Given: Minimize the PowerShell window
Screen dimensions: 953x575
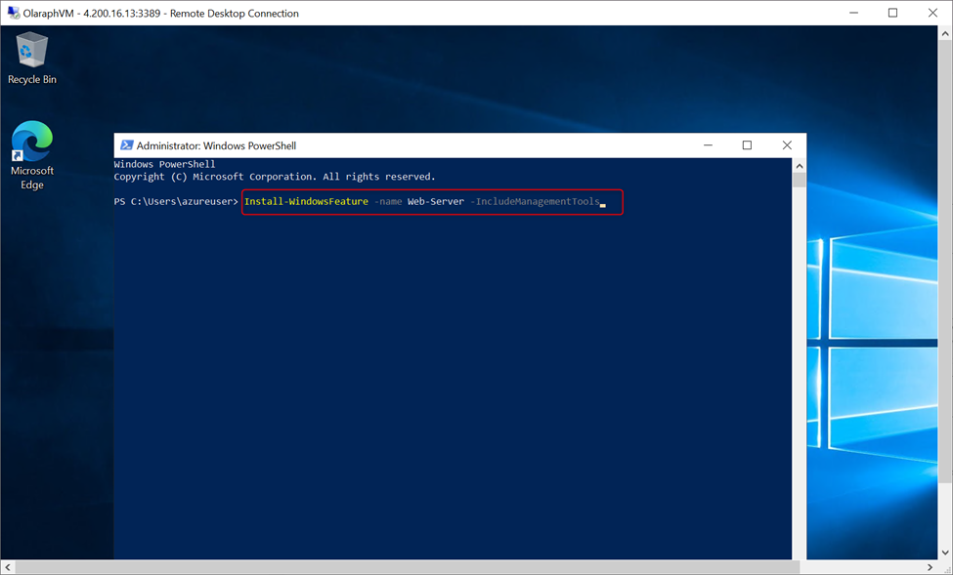Looking at the screenshot, I should click(x=707, y=144).
